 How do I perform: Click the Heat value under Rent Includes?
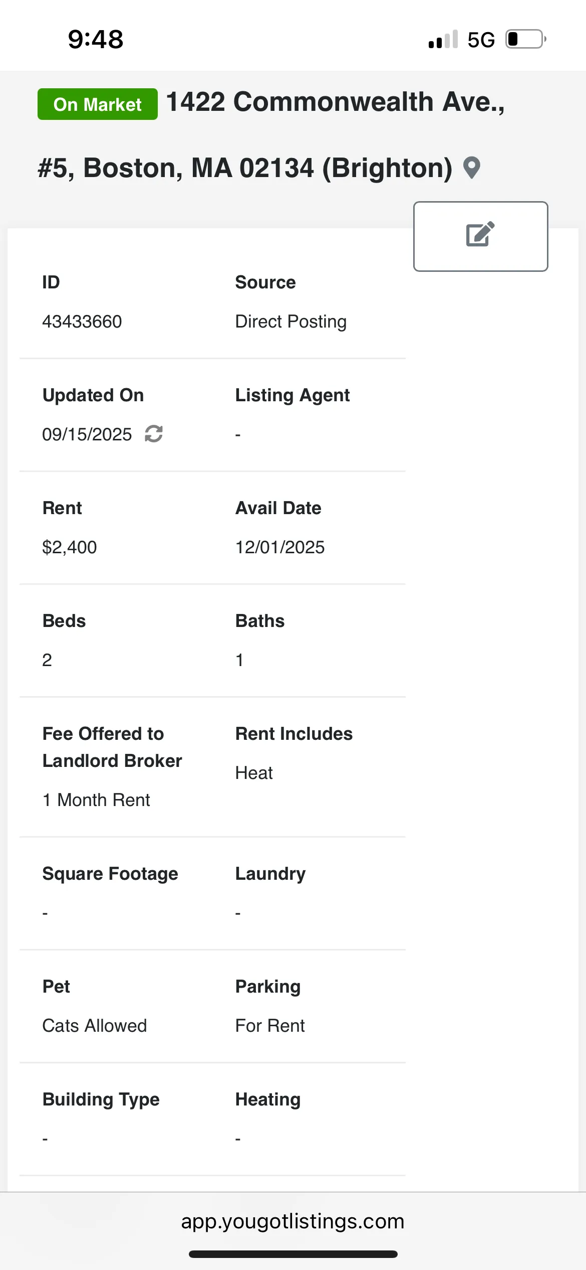[x=254, y=773]
